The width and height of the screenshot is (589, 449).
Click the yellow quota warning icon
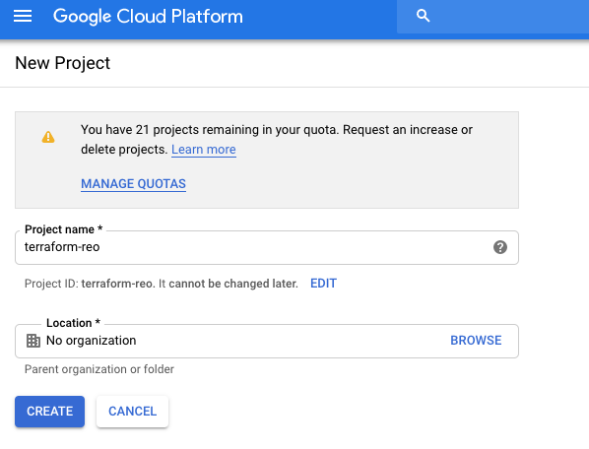[48, 137]
